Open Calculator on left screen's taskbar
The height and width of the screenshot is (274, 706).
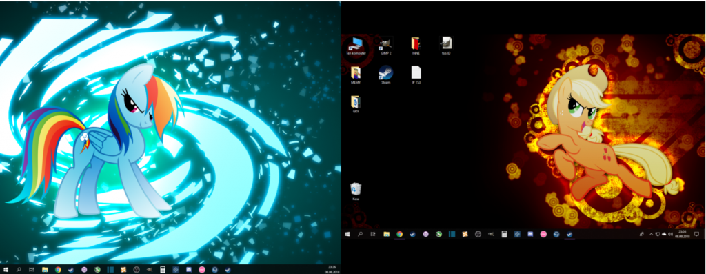(163, 269)
